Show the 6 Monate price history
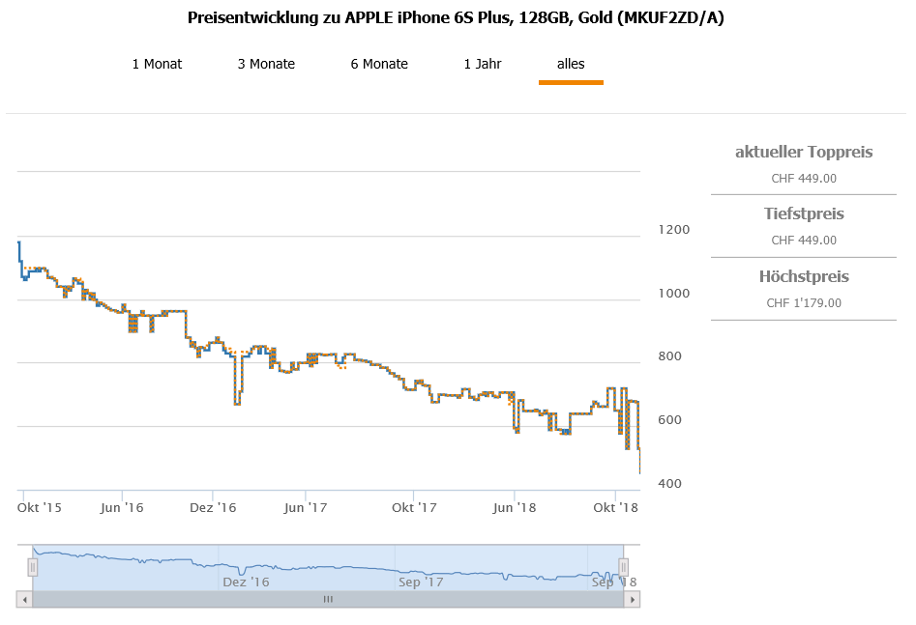 click(379, 65)
